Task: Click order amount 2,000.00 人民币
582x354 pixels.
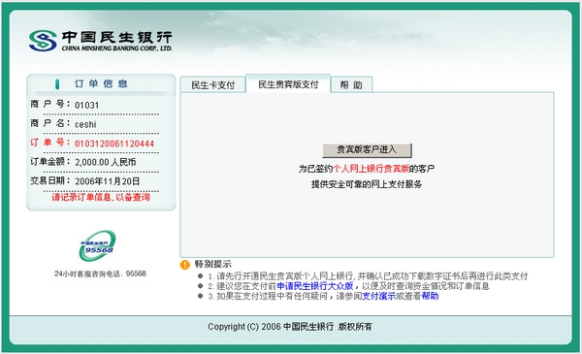Action: click(106, 162)
